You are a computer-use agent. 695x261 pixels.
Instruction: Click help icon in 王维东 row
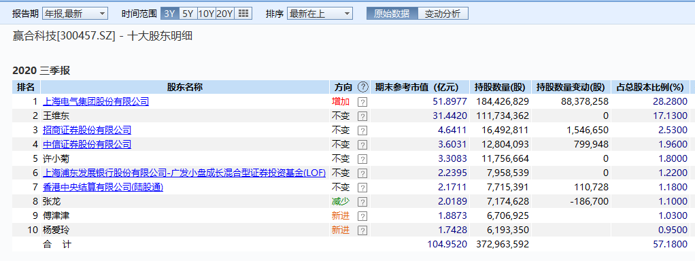362,116
